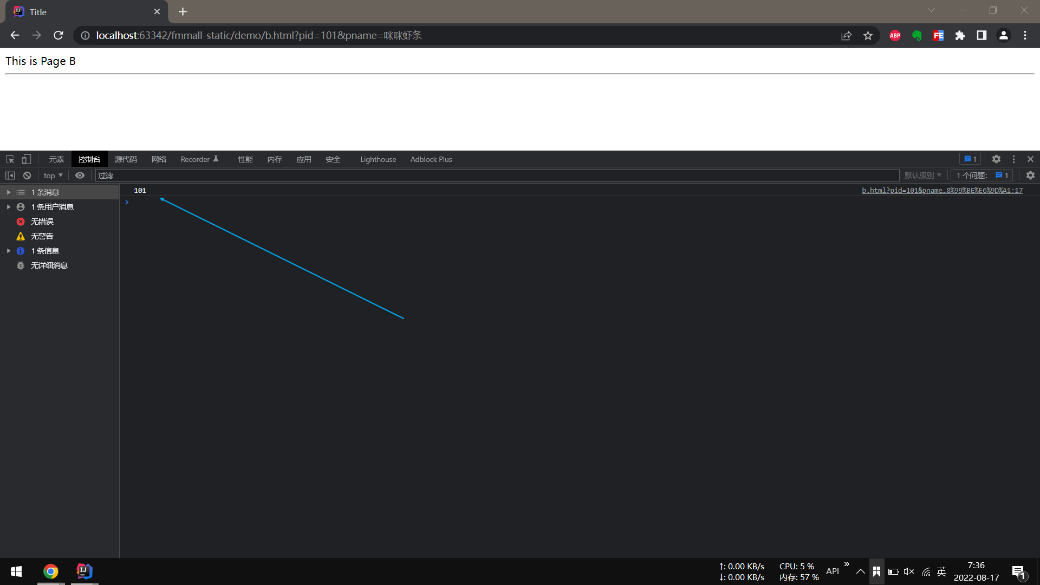Toggle device toolbar emulation icon
1040x585 pixels.
(26, 159)
